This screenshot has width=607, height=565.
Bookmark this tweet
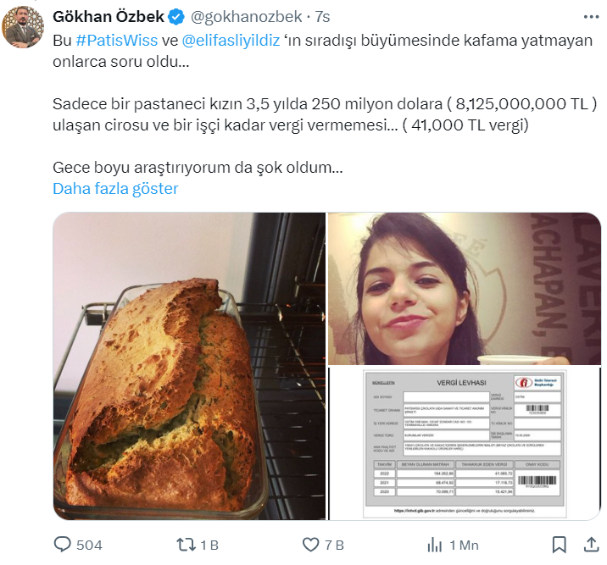coord(559,545)
